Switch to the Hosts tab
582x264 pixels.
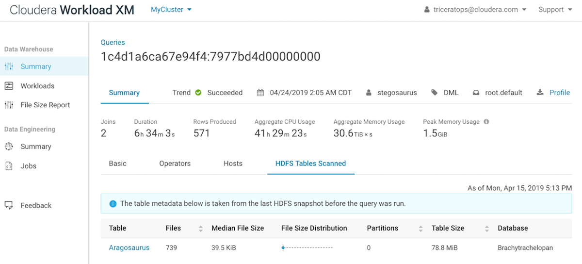[233, 164]
